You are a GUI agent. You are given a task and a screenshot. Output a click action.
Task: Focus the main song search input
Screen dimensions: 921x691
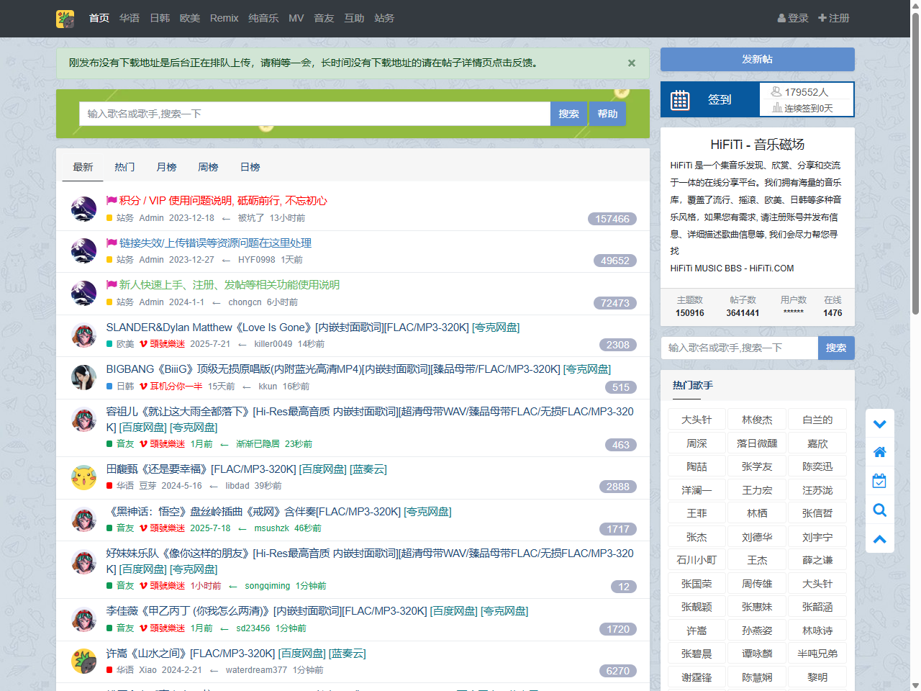point(314,114)
